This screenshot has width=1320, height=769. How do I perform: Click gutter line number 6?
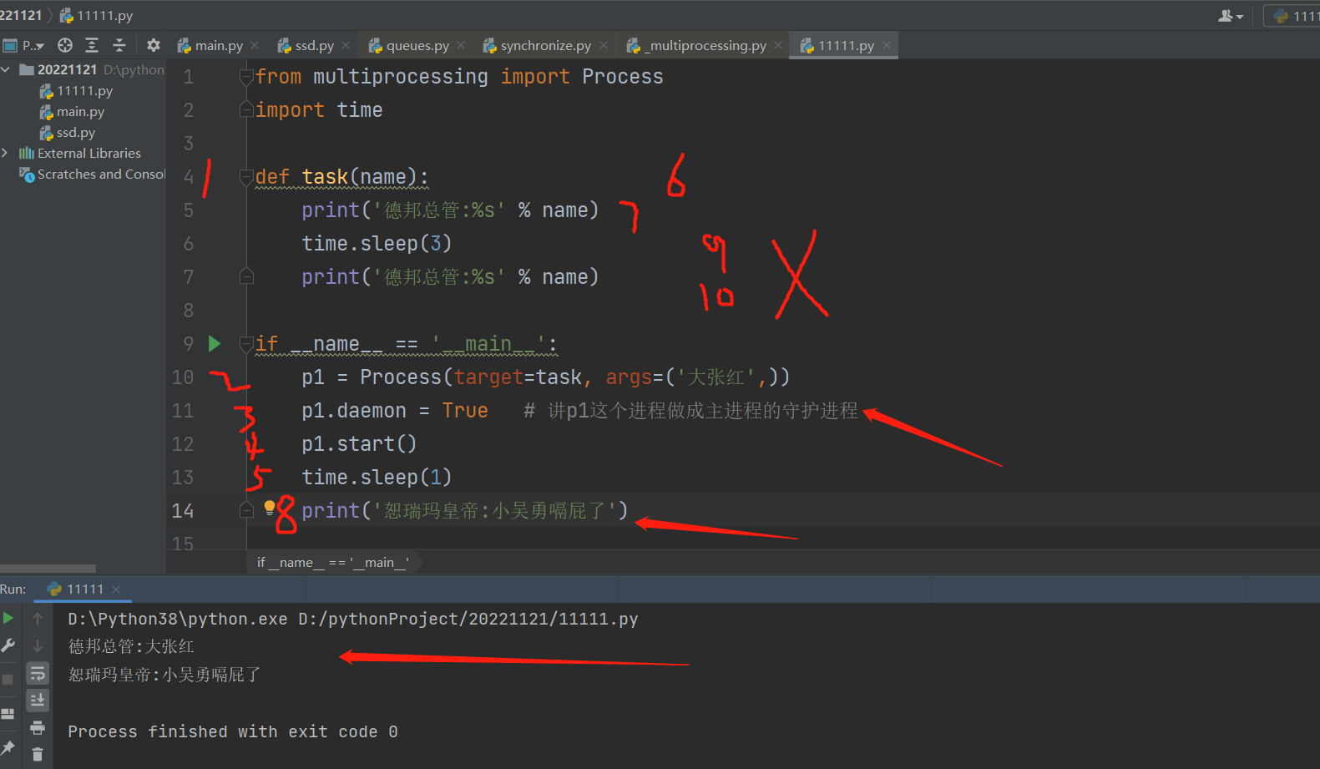pos(189,243)
